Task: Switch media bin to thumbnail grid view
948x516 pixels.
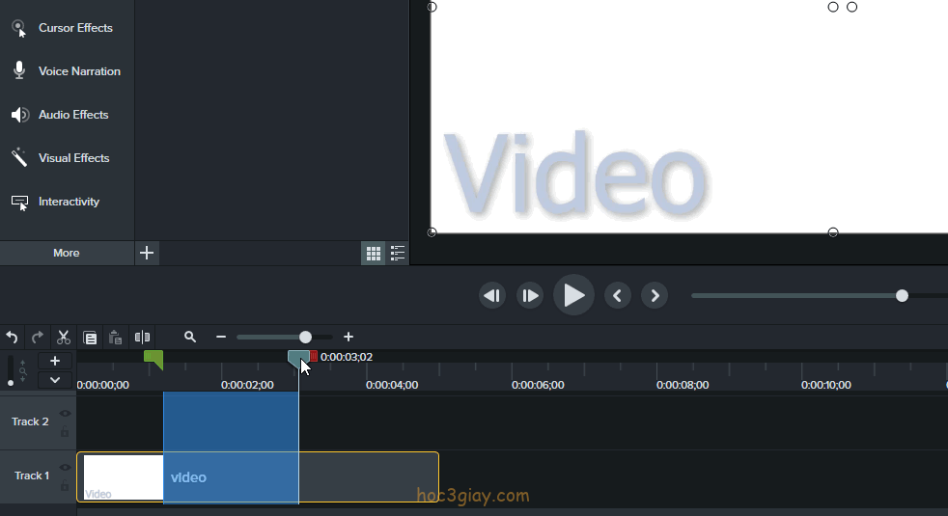Action: pos(373,254)
